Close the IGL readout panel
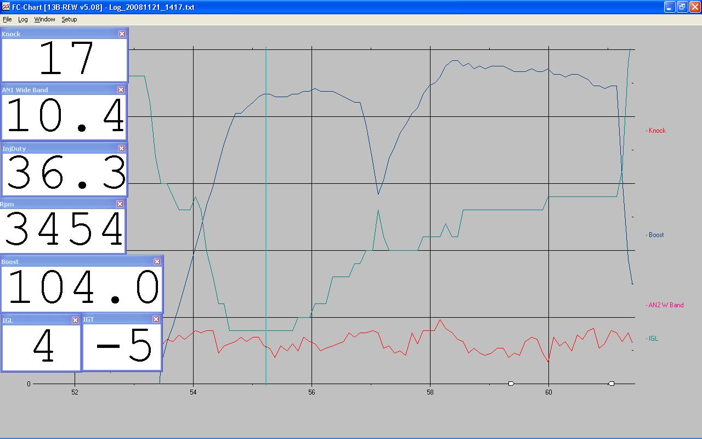 click(76, 320)
